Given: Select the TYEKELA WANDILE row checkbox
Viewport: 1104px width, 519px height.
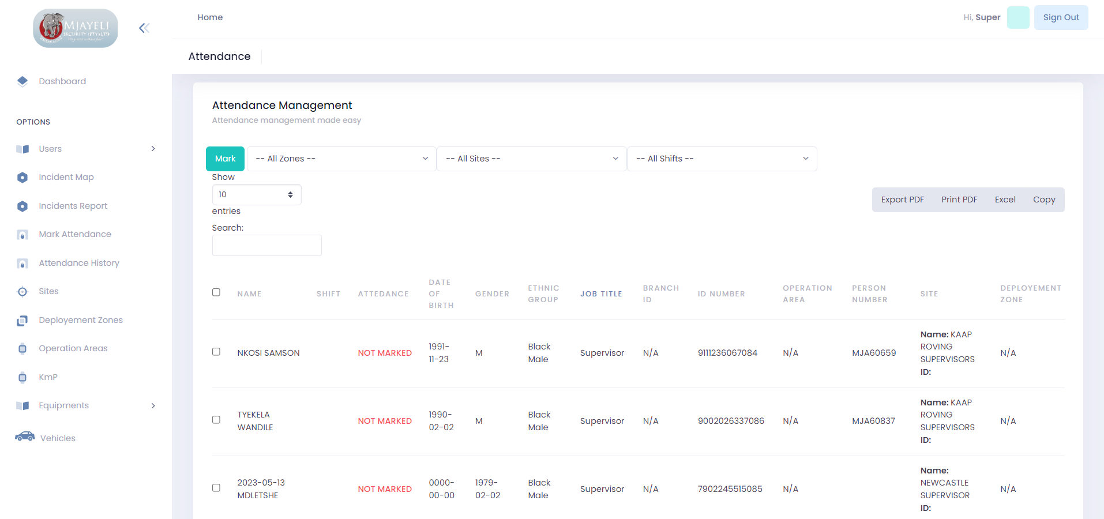Looking at the screenshot, I should coord(216,420).
